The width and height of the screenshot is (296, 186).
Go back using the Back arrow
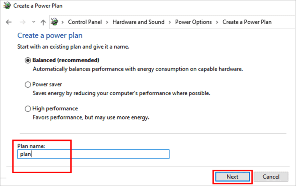(x=9, y=22)
